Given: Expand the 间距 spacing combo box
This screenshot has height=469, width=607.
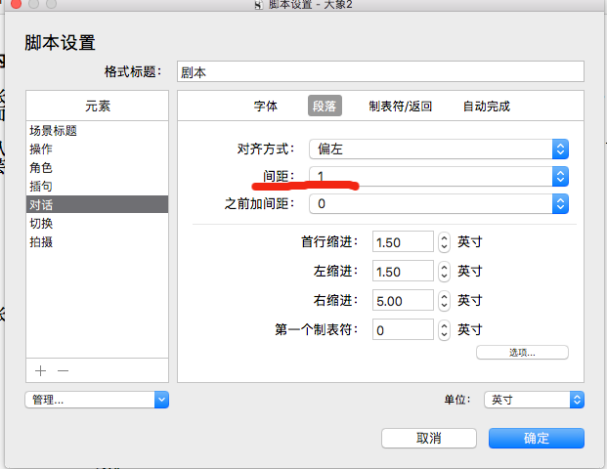Looking at the screenshot, I should click(x=560, y=176).
